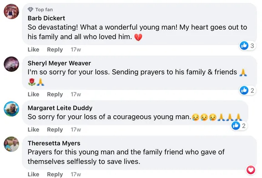The width and height of the screenshot is (262, 178).
Task: Like Theresetta Myers' comment
Action: 33,174
